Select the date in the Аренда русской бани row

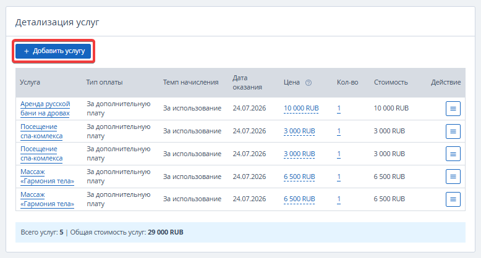(249, 108)
